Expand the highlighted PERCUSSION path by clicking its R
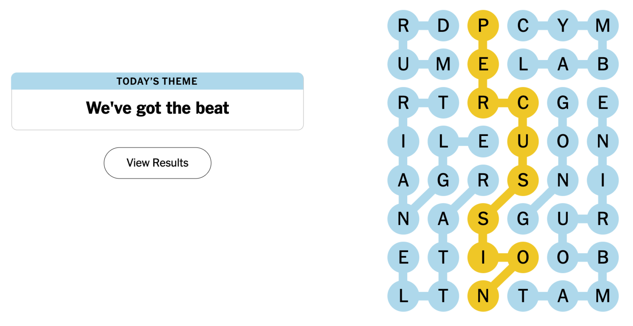Viewport: 633px width, 326px height. (x=483, y=102)
